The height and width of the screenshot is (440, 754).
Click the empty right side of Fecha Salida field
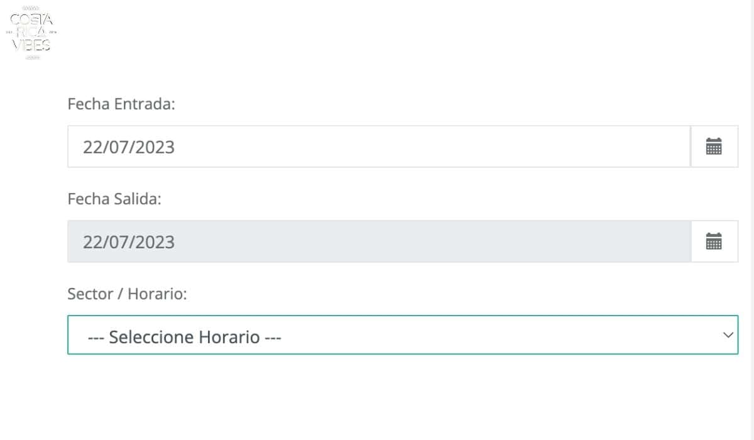(x=503, y=241)
